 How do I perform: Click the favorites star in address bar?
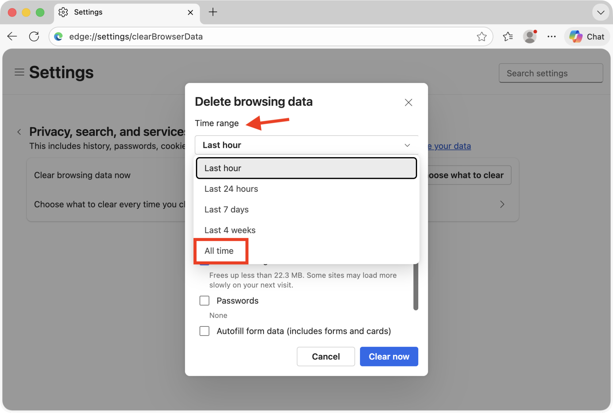(x=482, y=37)
